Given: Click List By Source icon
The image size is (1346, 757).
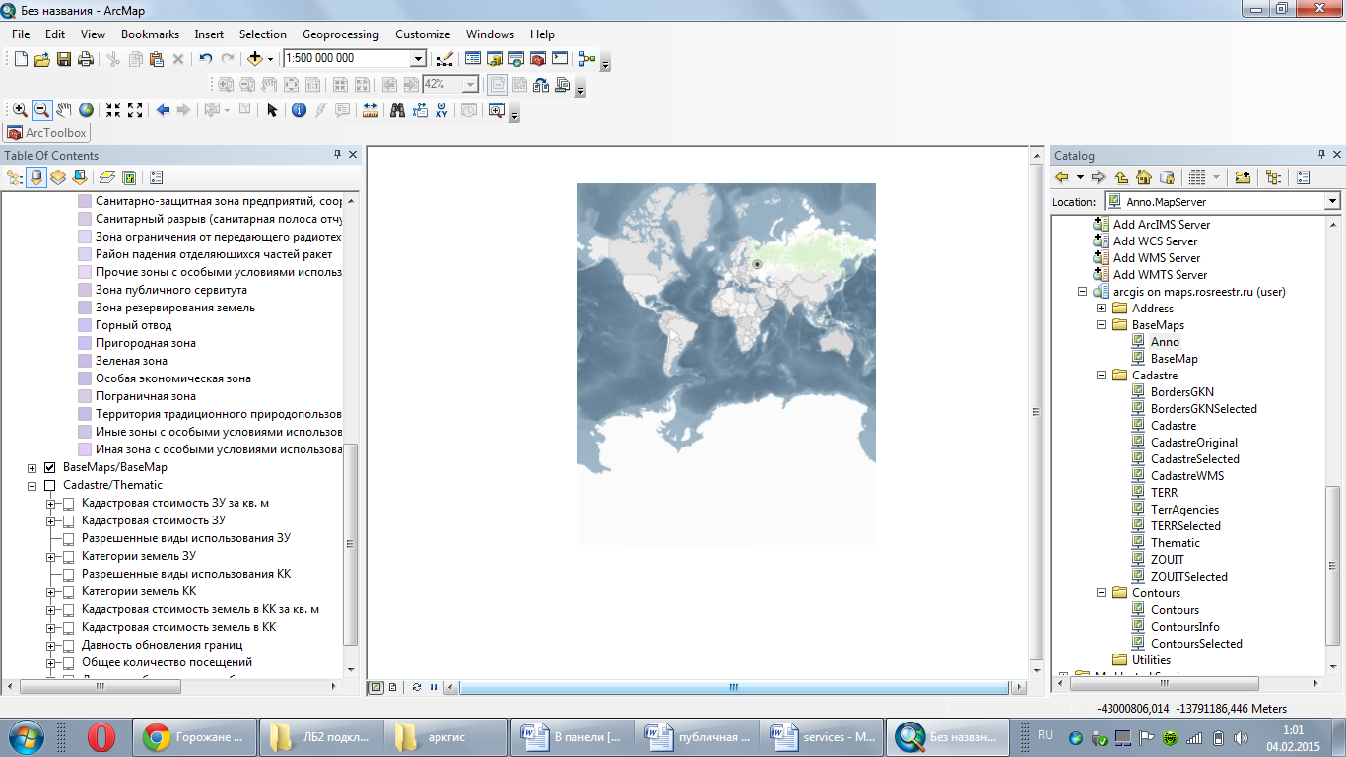Looking at the screenshot, I should (36, 177).
